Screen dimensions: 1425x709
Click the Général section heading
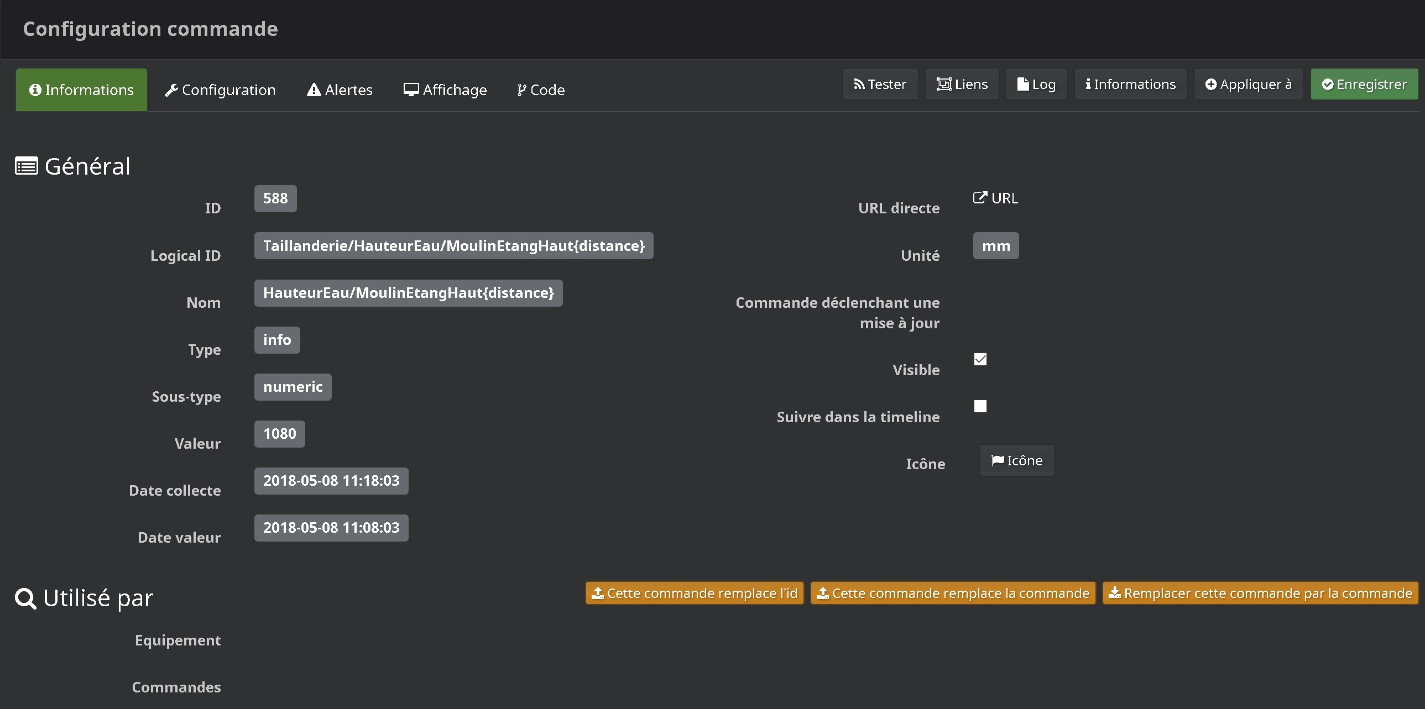87,166
